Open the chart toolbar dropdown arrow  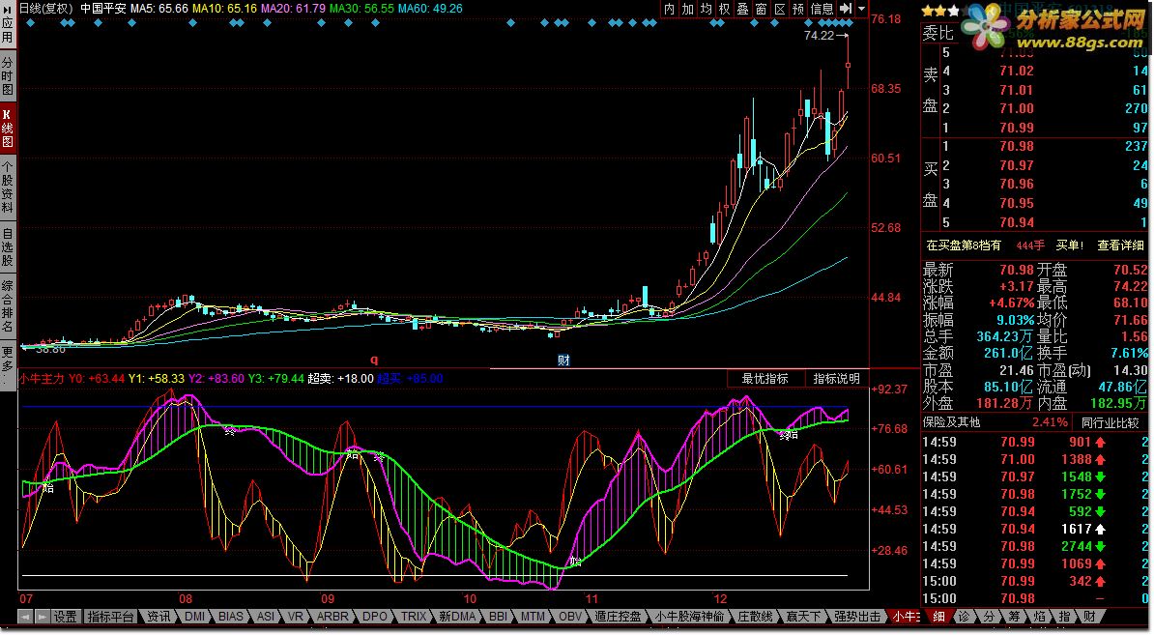click(861, 9)
